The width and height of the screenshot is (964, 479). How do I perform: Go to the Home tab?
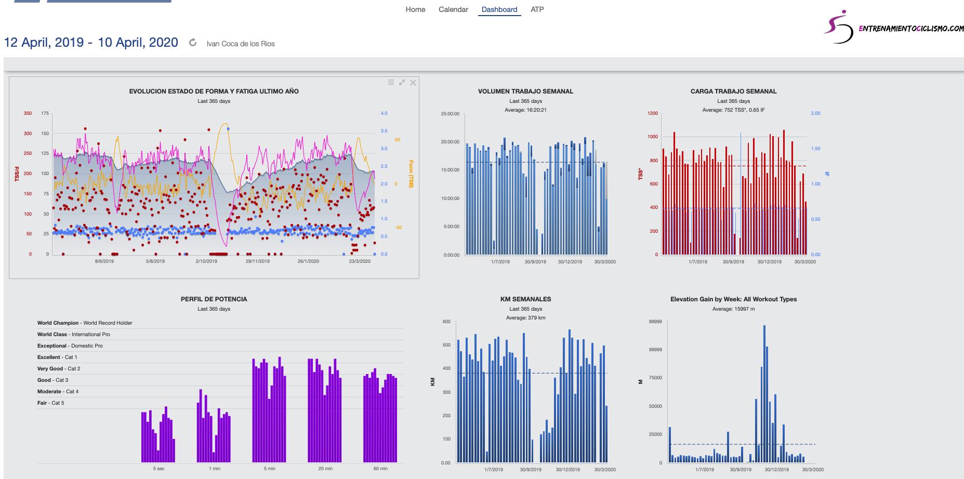point(415,9)
